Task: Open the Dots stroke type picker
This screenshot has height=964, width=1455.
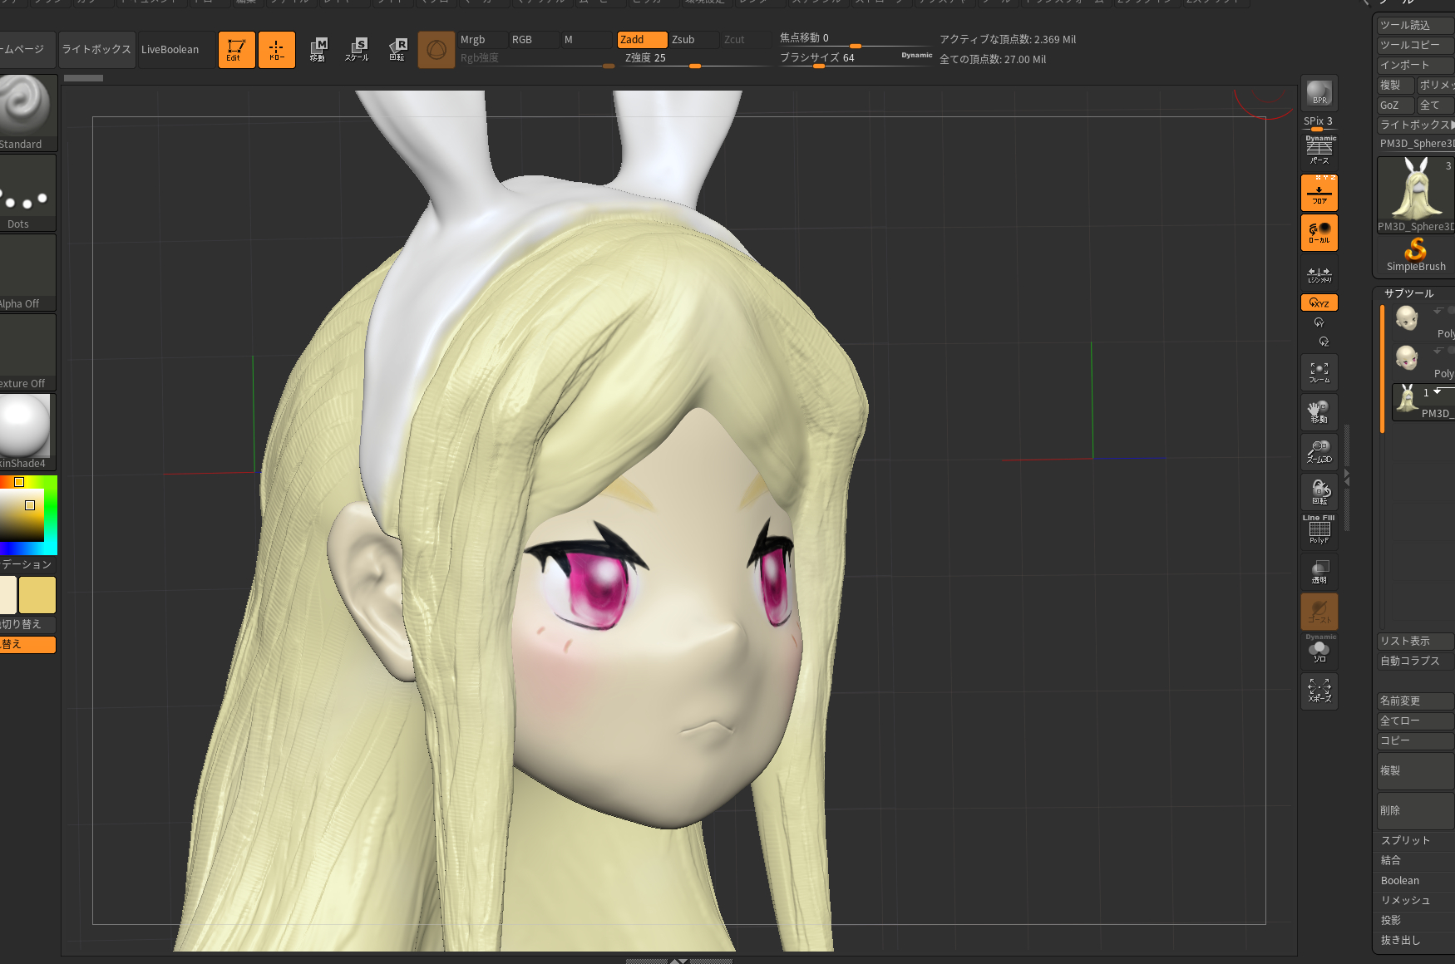Action: pyautogui.click(x=27, y=193)
